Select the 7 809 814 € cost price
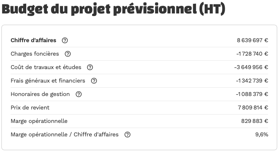 point(253,108)
